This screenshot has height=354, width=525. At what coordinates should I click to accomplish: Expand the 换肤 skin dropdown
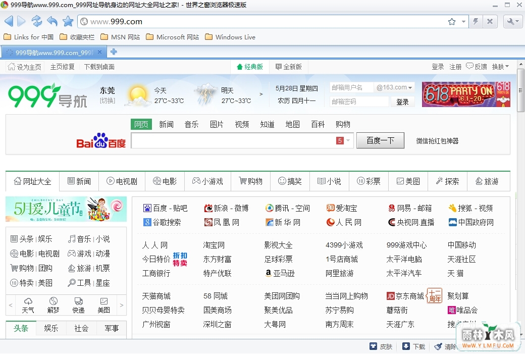click(500, 67)
